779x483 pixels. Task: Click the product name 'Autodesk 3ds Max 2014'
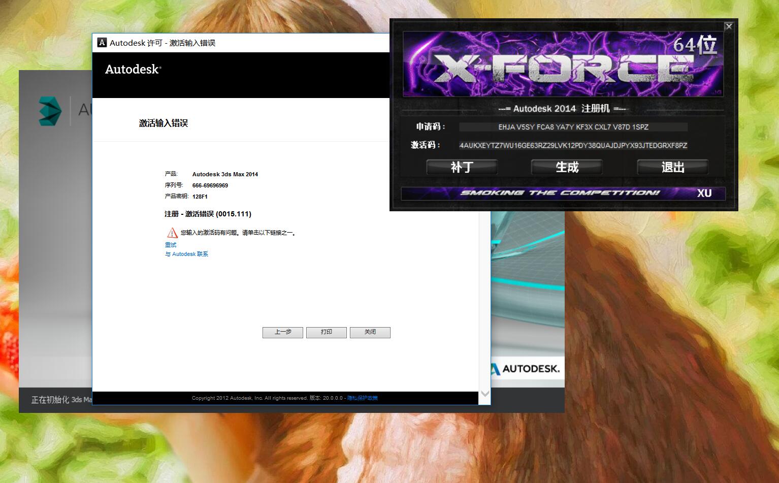click(225, 174)
